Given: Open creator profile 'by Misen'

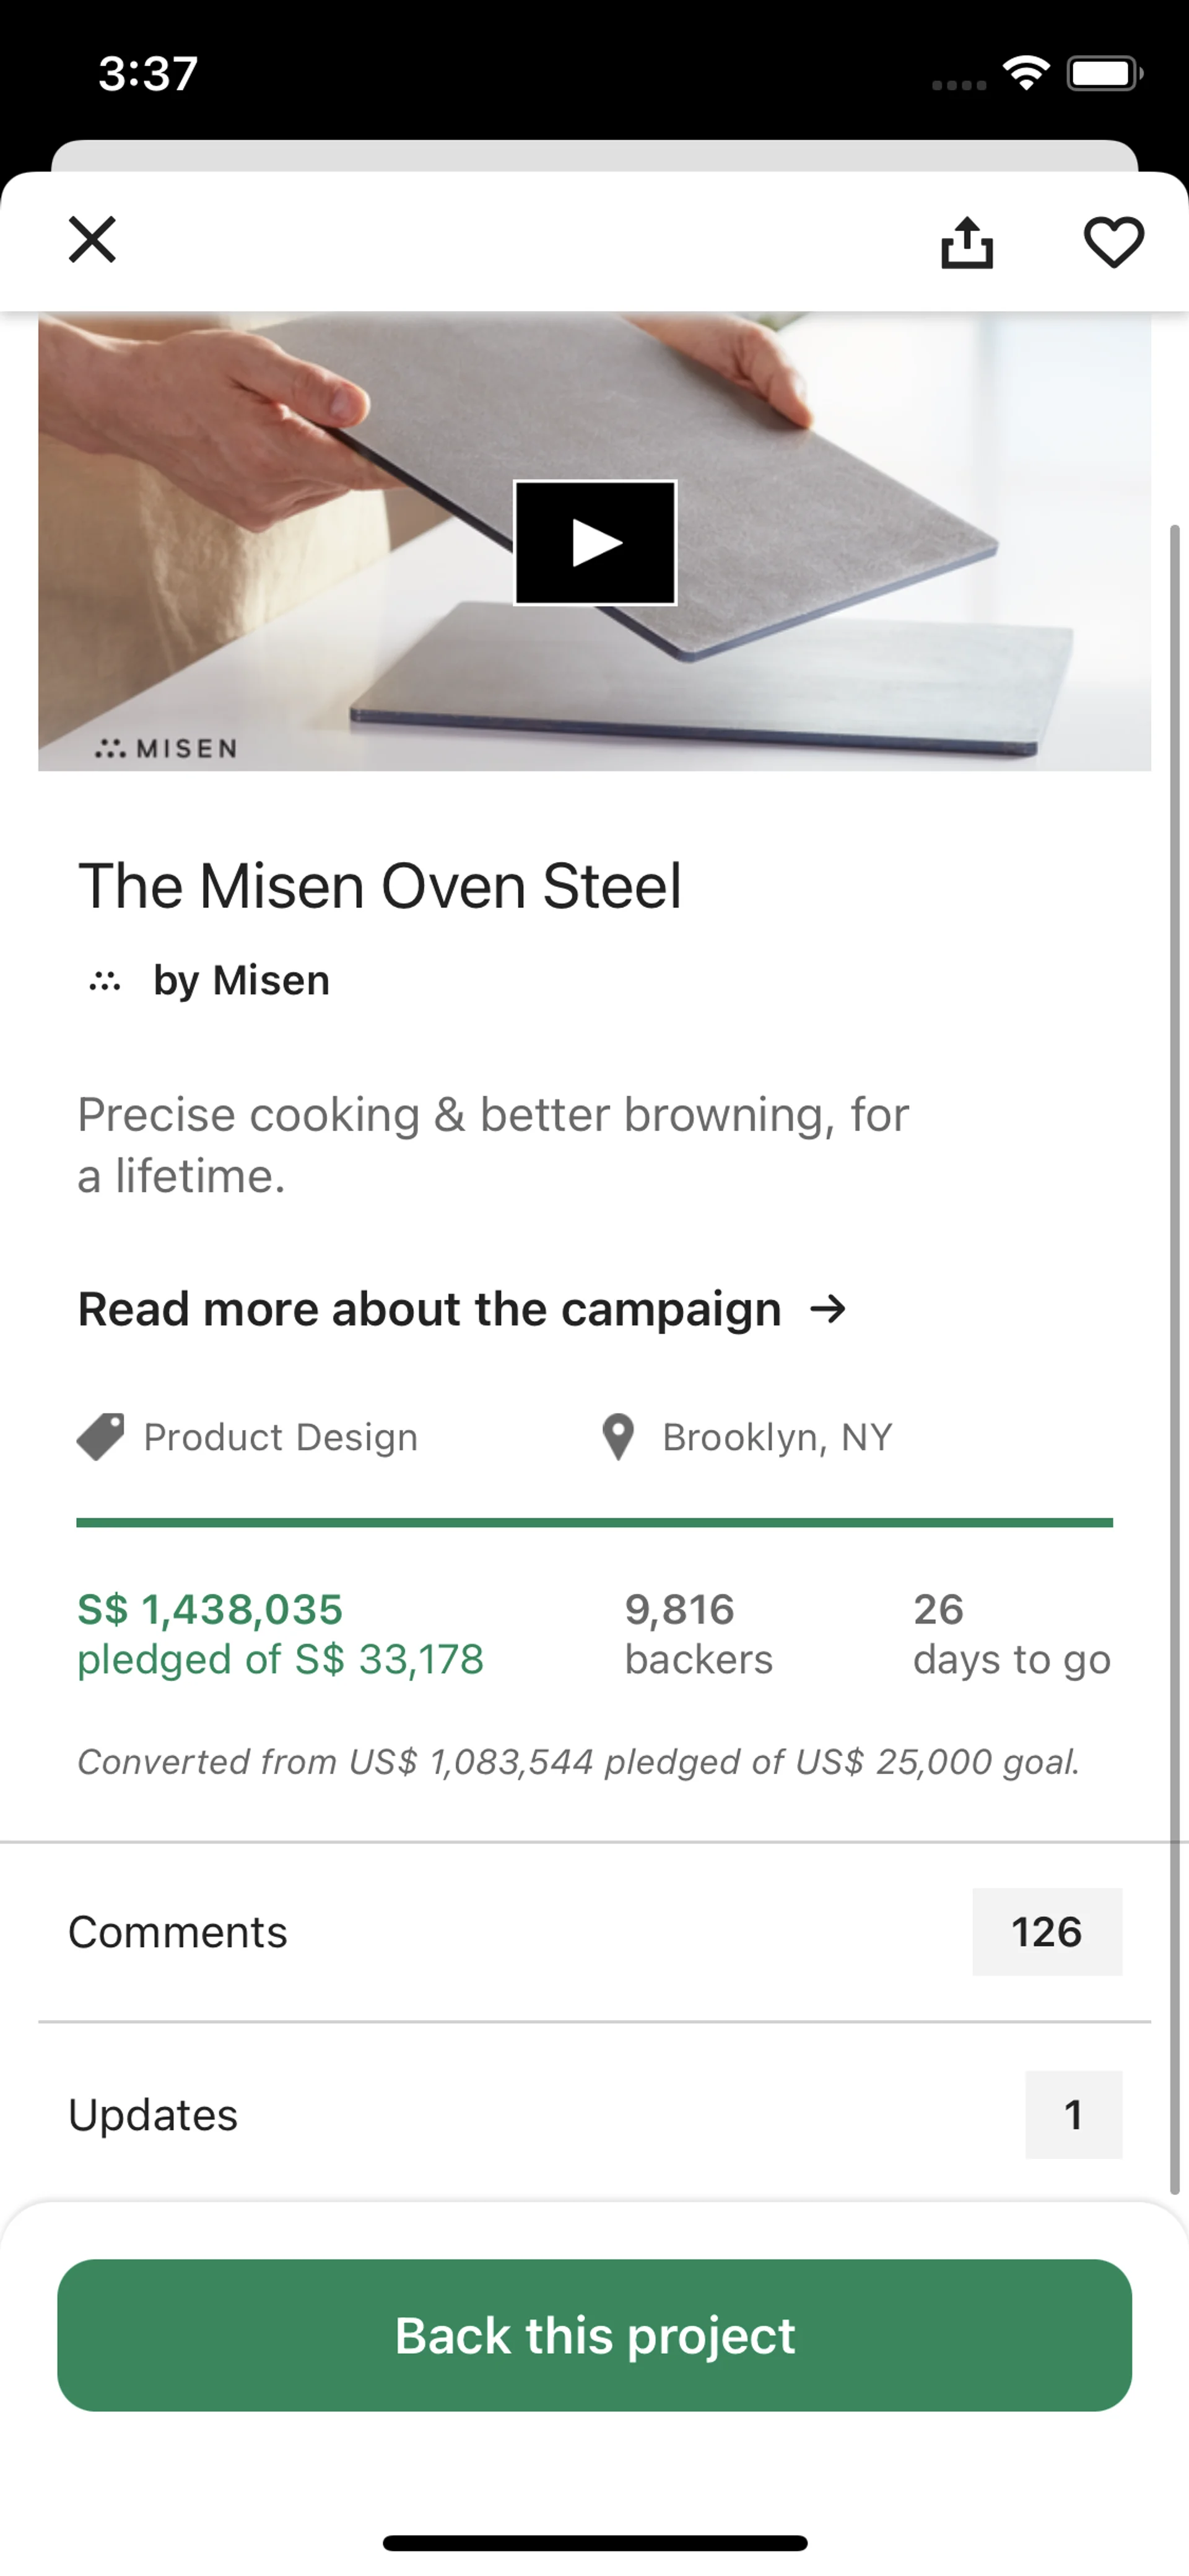Looking at the screenshot, I should pos(241,981).
